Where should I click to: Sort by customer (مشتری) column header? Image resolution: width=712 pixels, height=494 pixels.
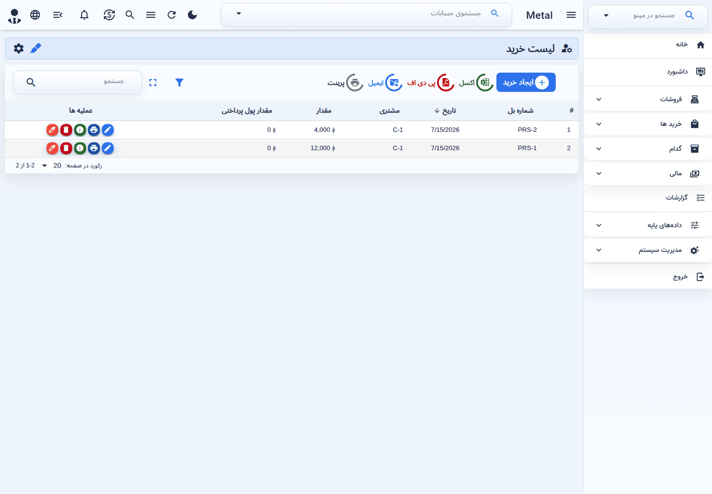click(x=390, y=111)
